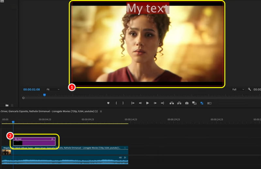Click the 00:00:01:08 playhead timecode
The width and height of the screenshot is (261, 169).
[x=32, y=90]
